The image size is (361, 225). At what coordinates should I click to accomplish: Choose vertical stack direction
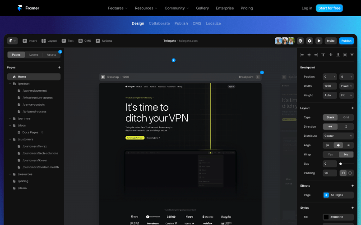(x=346, y=126)
